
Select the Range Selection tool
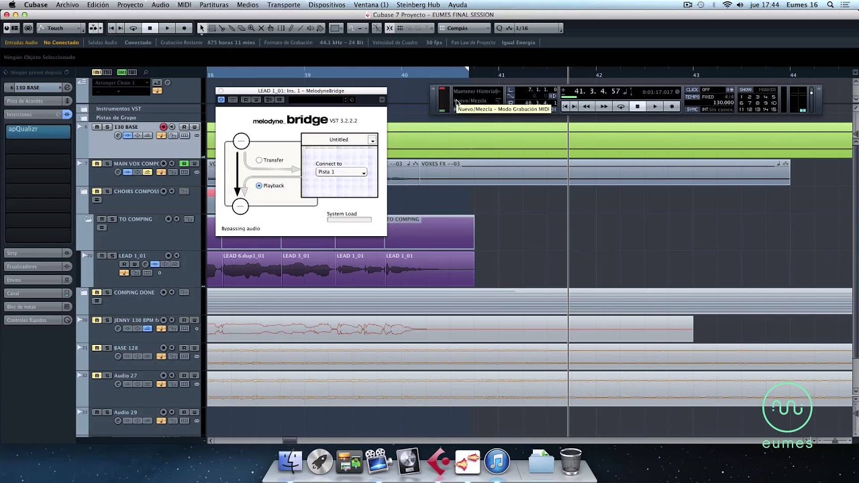[211, 28]
